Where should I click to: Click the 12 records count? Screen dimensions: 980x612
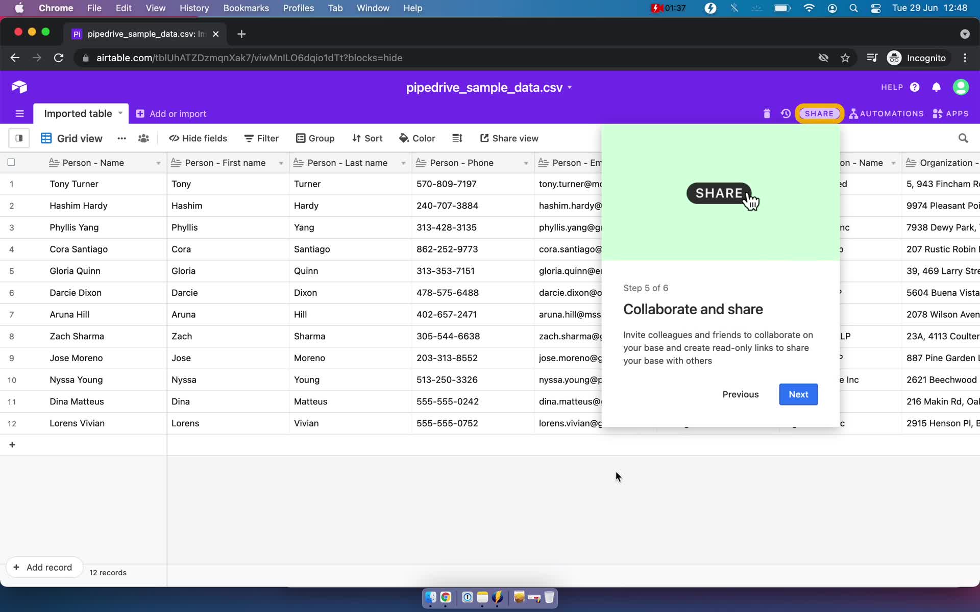point(108,573)
